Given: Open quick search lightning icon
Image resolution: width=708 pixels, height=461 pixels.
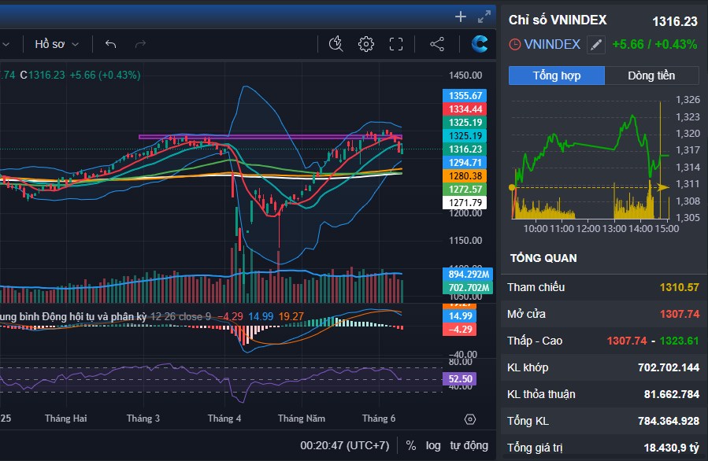Looking at the screenshot, I should 336,44.
